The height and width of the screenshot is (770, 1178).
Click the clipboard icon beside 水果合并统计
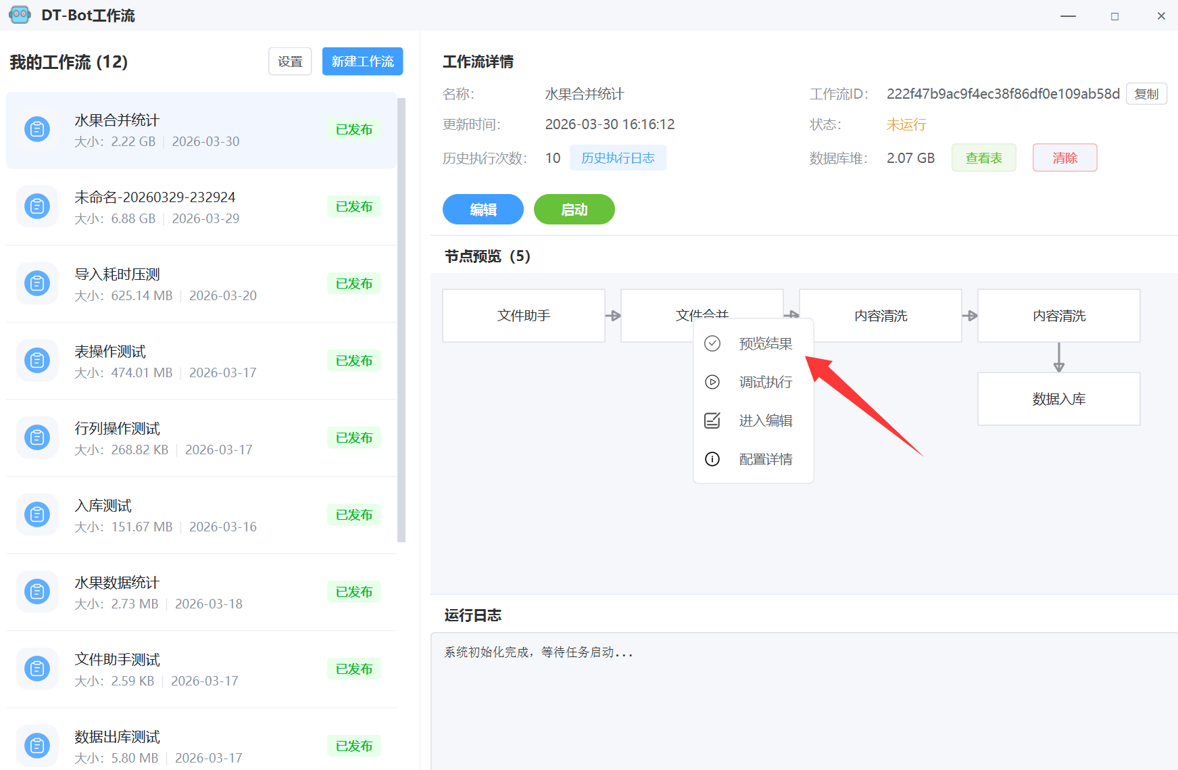pos(37,129)
